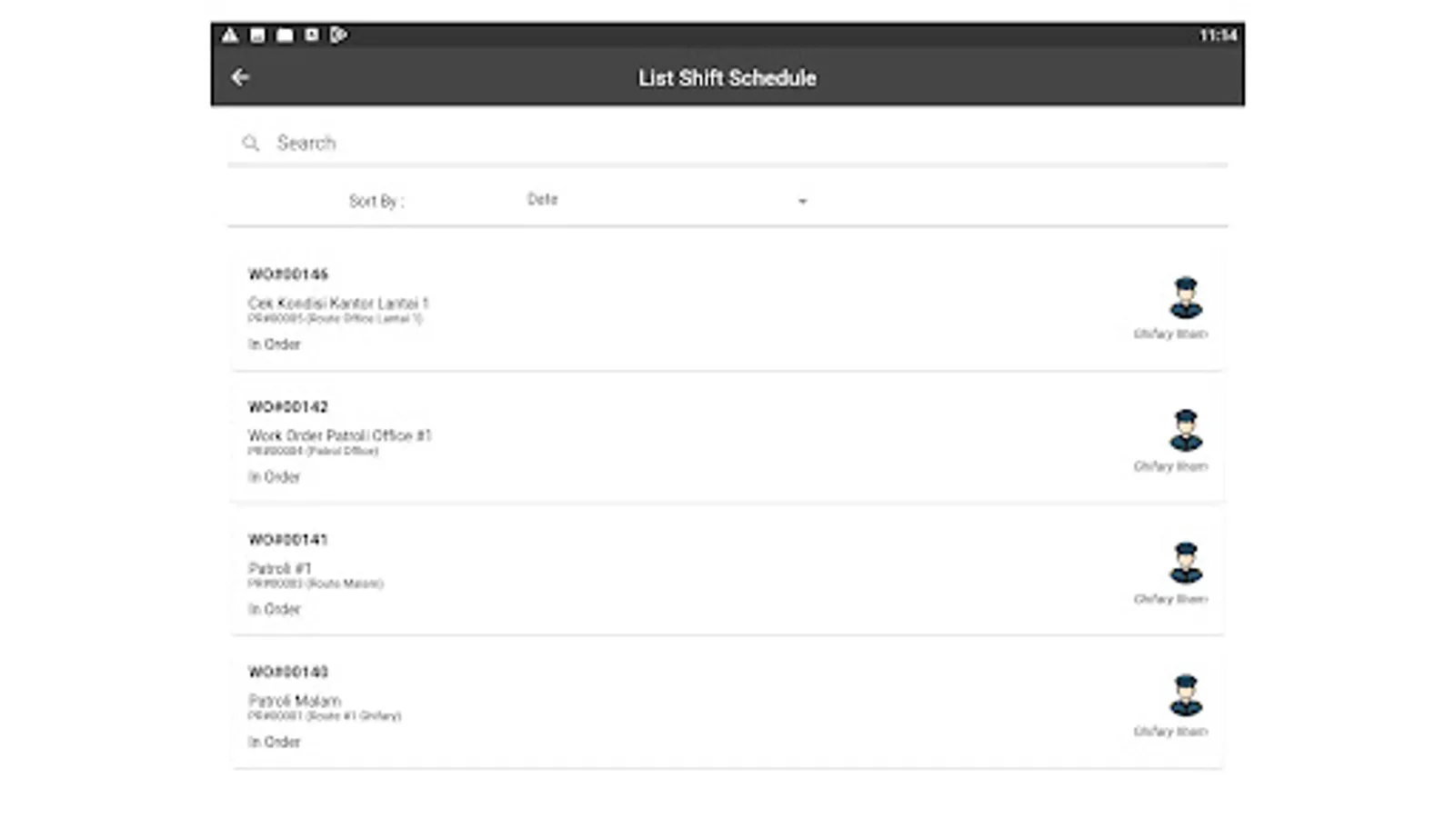Click guard avatar for WO#00142
This screenshot has width=1455, height=818.
click(x=1185, y=430)
